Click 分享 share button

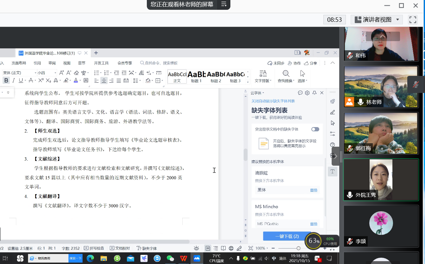[310, 63]
